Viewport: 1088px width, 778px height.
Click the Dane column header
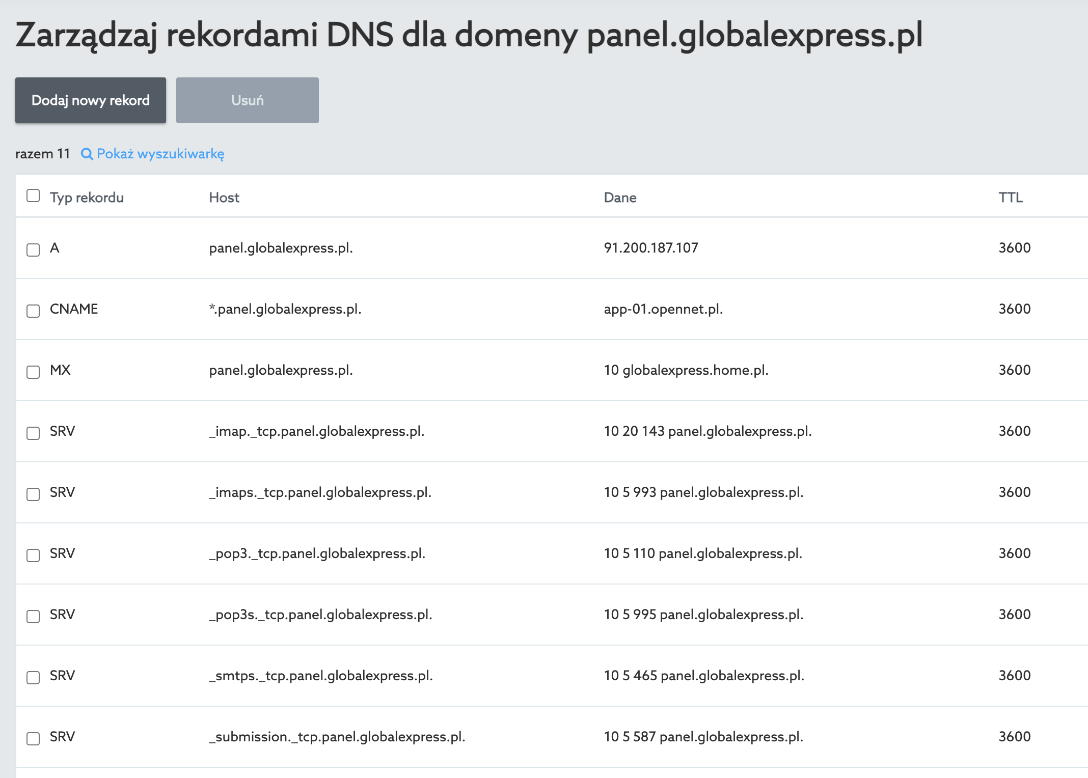(620, 198)
